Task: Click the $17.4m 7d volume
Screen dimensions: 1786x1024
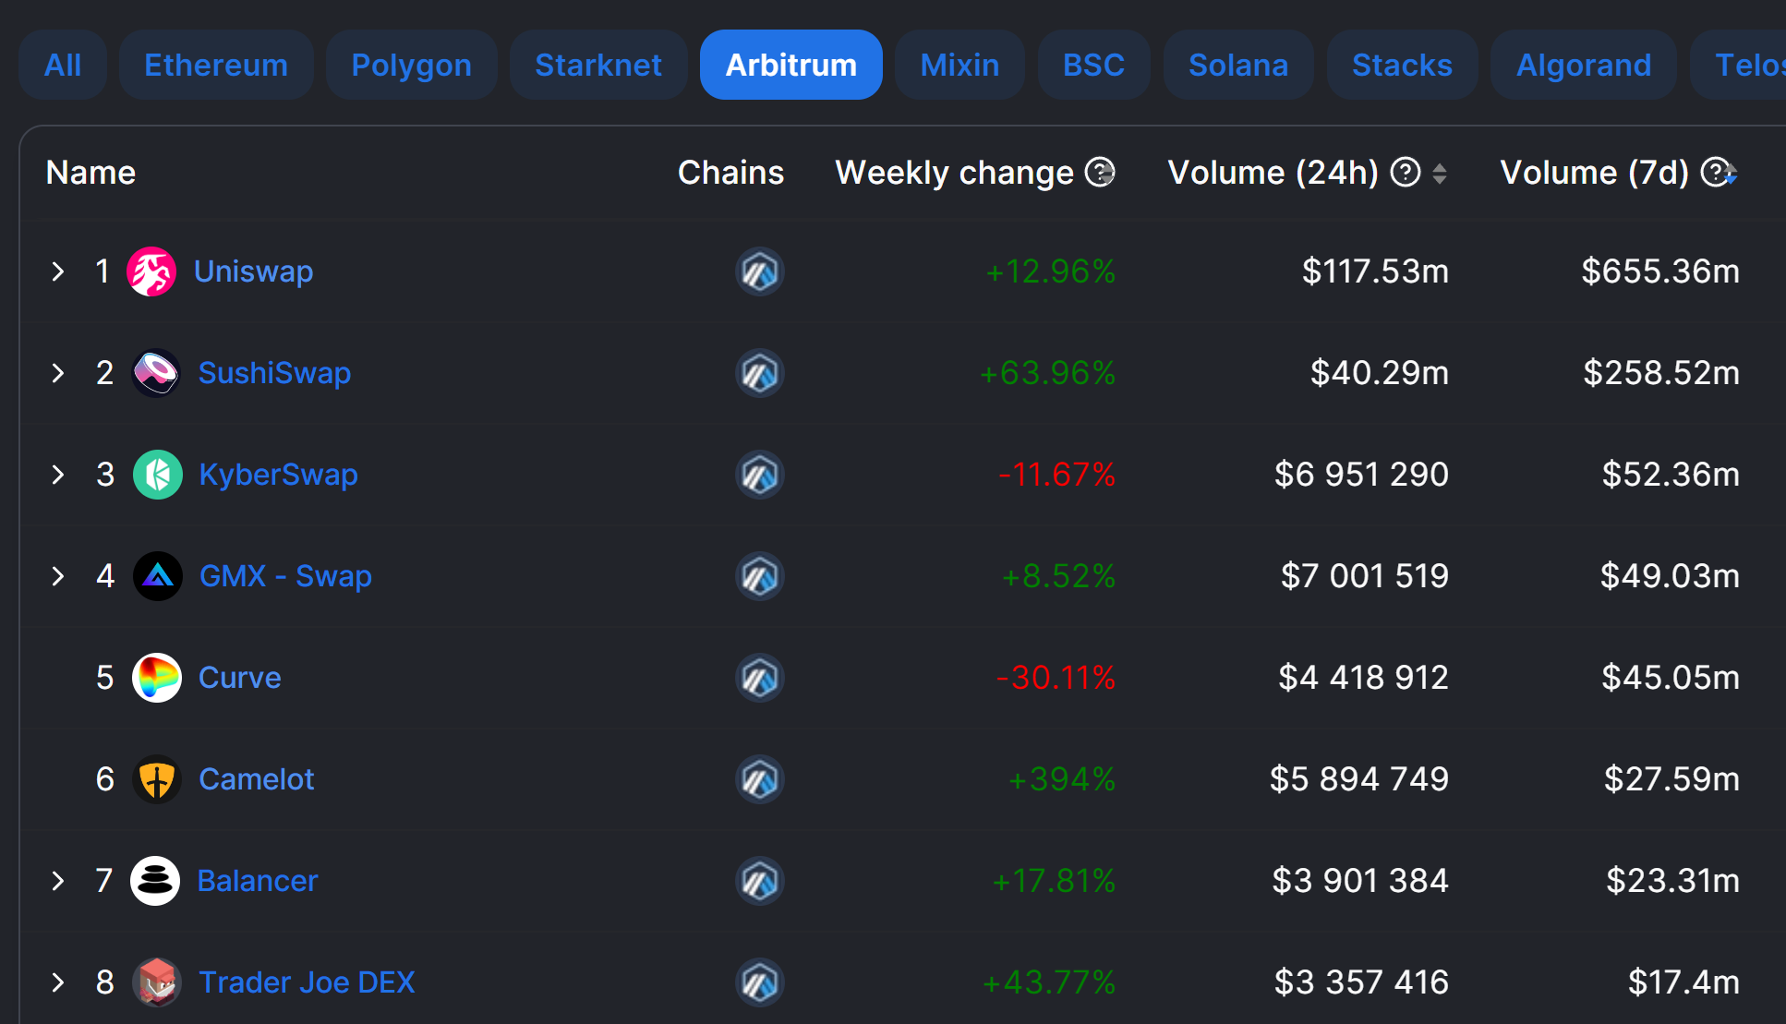Action: 1684,982
